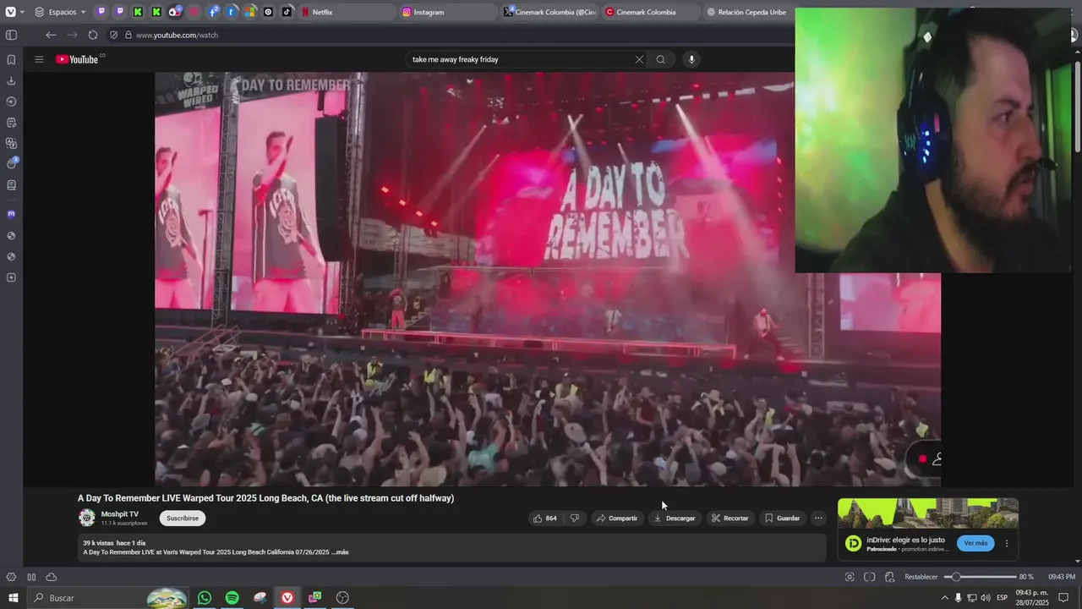Open sync cloud icon in status bar
1082x609 pixels.
click(x=52, y=577)
